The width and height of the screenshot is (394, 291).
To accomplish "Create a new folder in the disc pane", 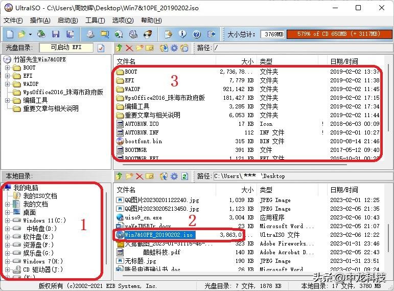I will (140, 48).
